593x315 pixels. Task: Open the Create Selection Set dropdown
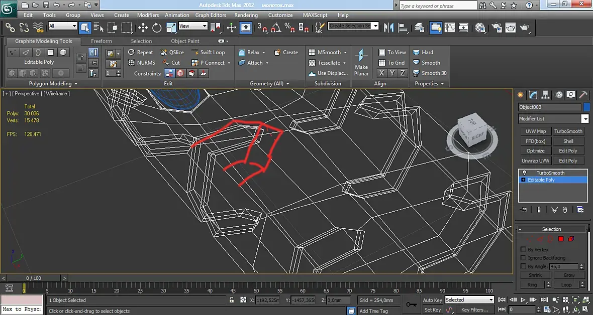coord(375,26)
